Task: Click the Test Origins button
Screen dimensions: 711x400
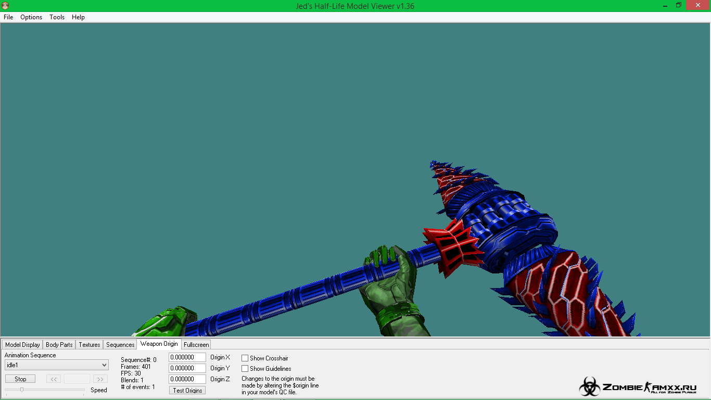Action: [187, 390]
